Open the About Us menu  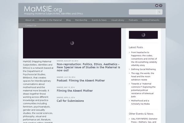pyautogui.click(x=30, y=20)
